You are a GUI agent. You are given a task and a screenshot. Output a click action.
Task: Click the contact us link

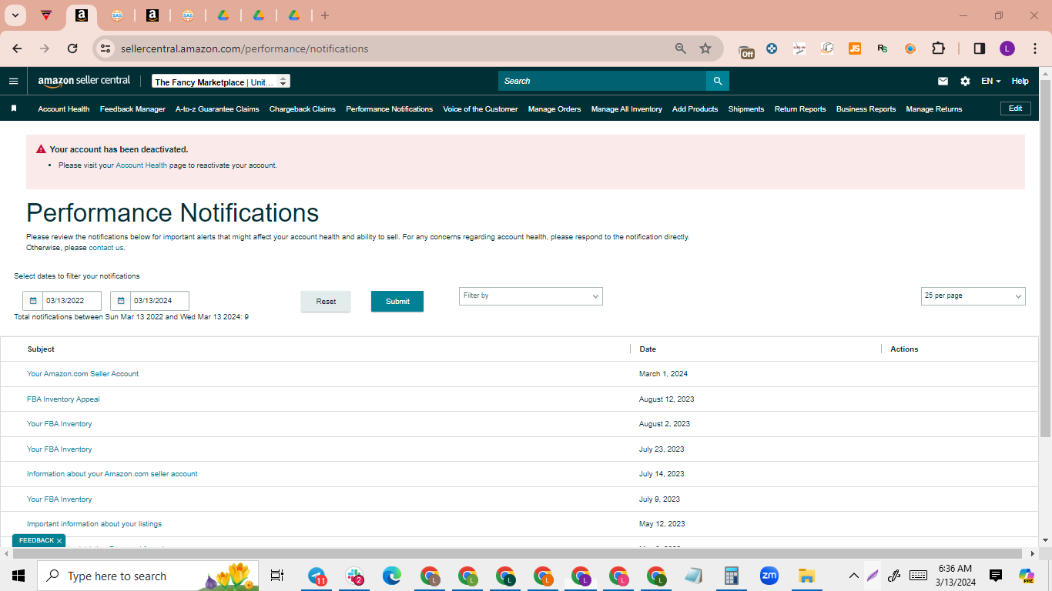(x=106, y=248)
